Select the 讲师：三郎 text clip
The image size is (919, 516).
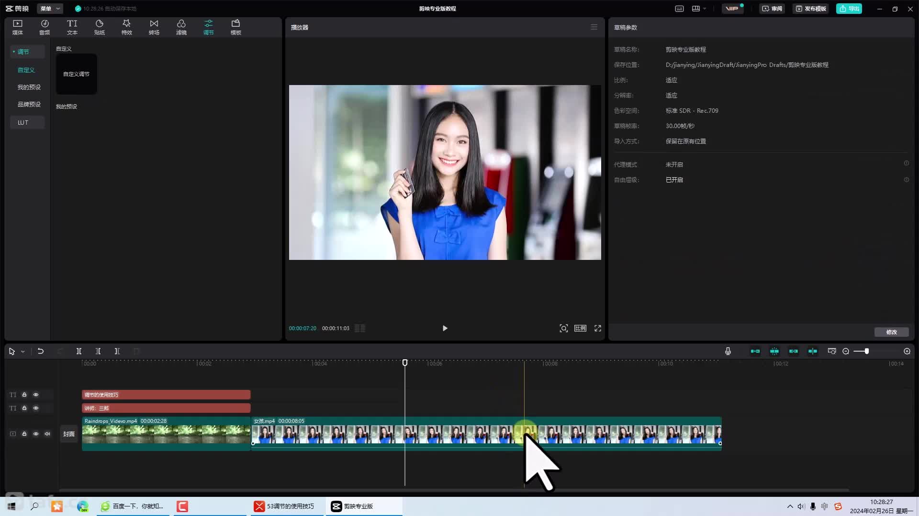[x=166, y=408]
